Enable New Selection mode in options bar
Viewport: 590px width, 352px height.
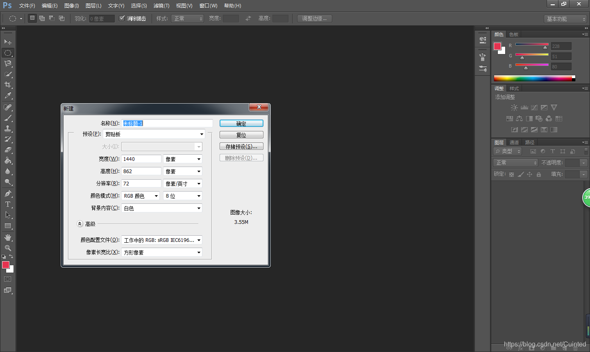(x=32, y=18)
